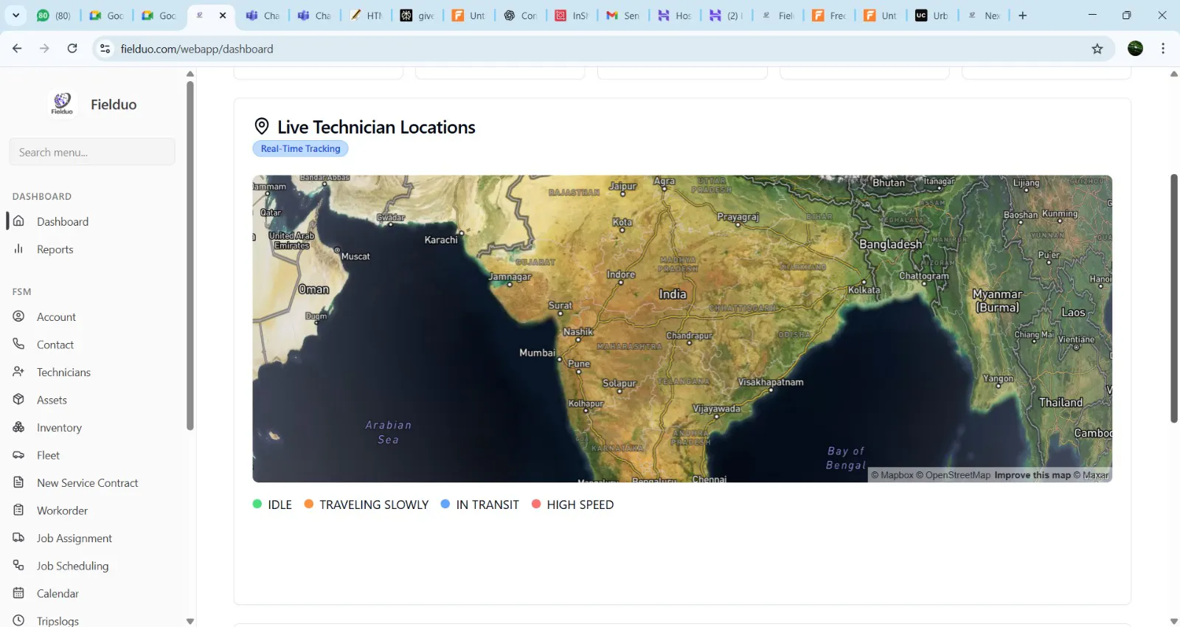Viewport: 1180px width, 627px height.
Task: Click the Fleet vehicle icon
Action: click(18, 455)
